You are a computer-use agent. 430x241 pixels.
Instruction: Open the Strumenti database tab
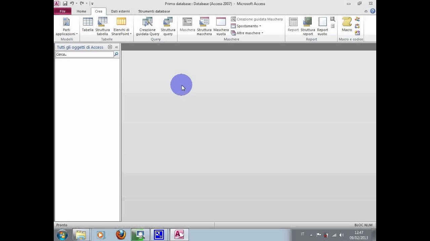tap(154, 11)
